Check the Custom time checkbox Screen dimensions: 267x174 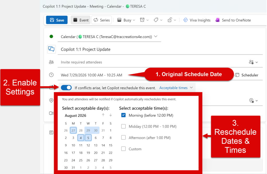click(123, 149)
